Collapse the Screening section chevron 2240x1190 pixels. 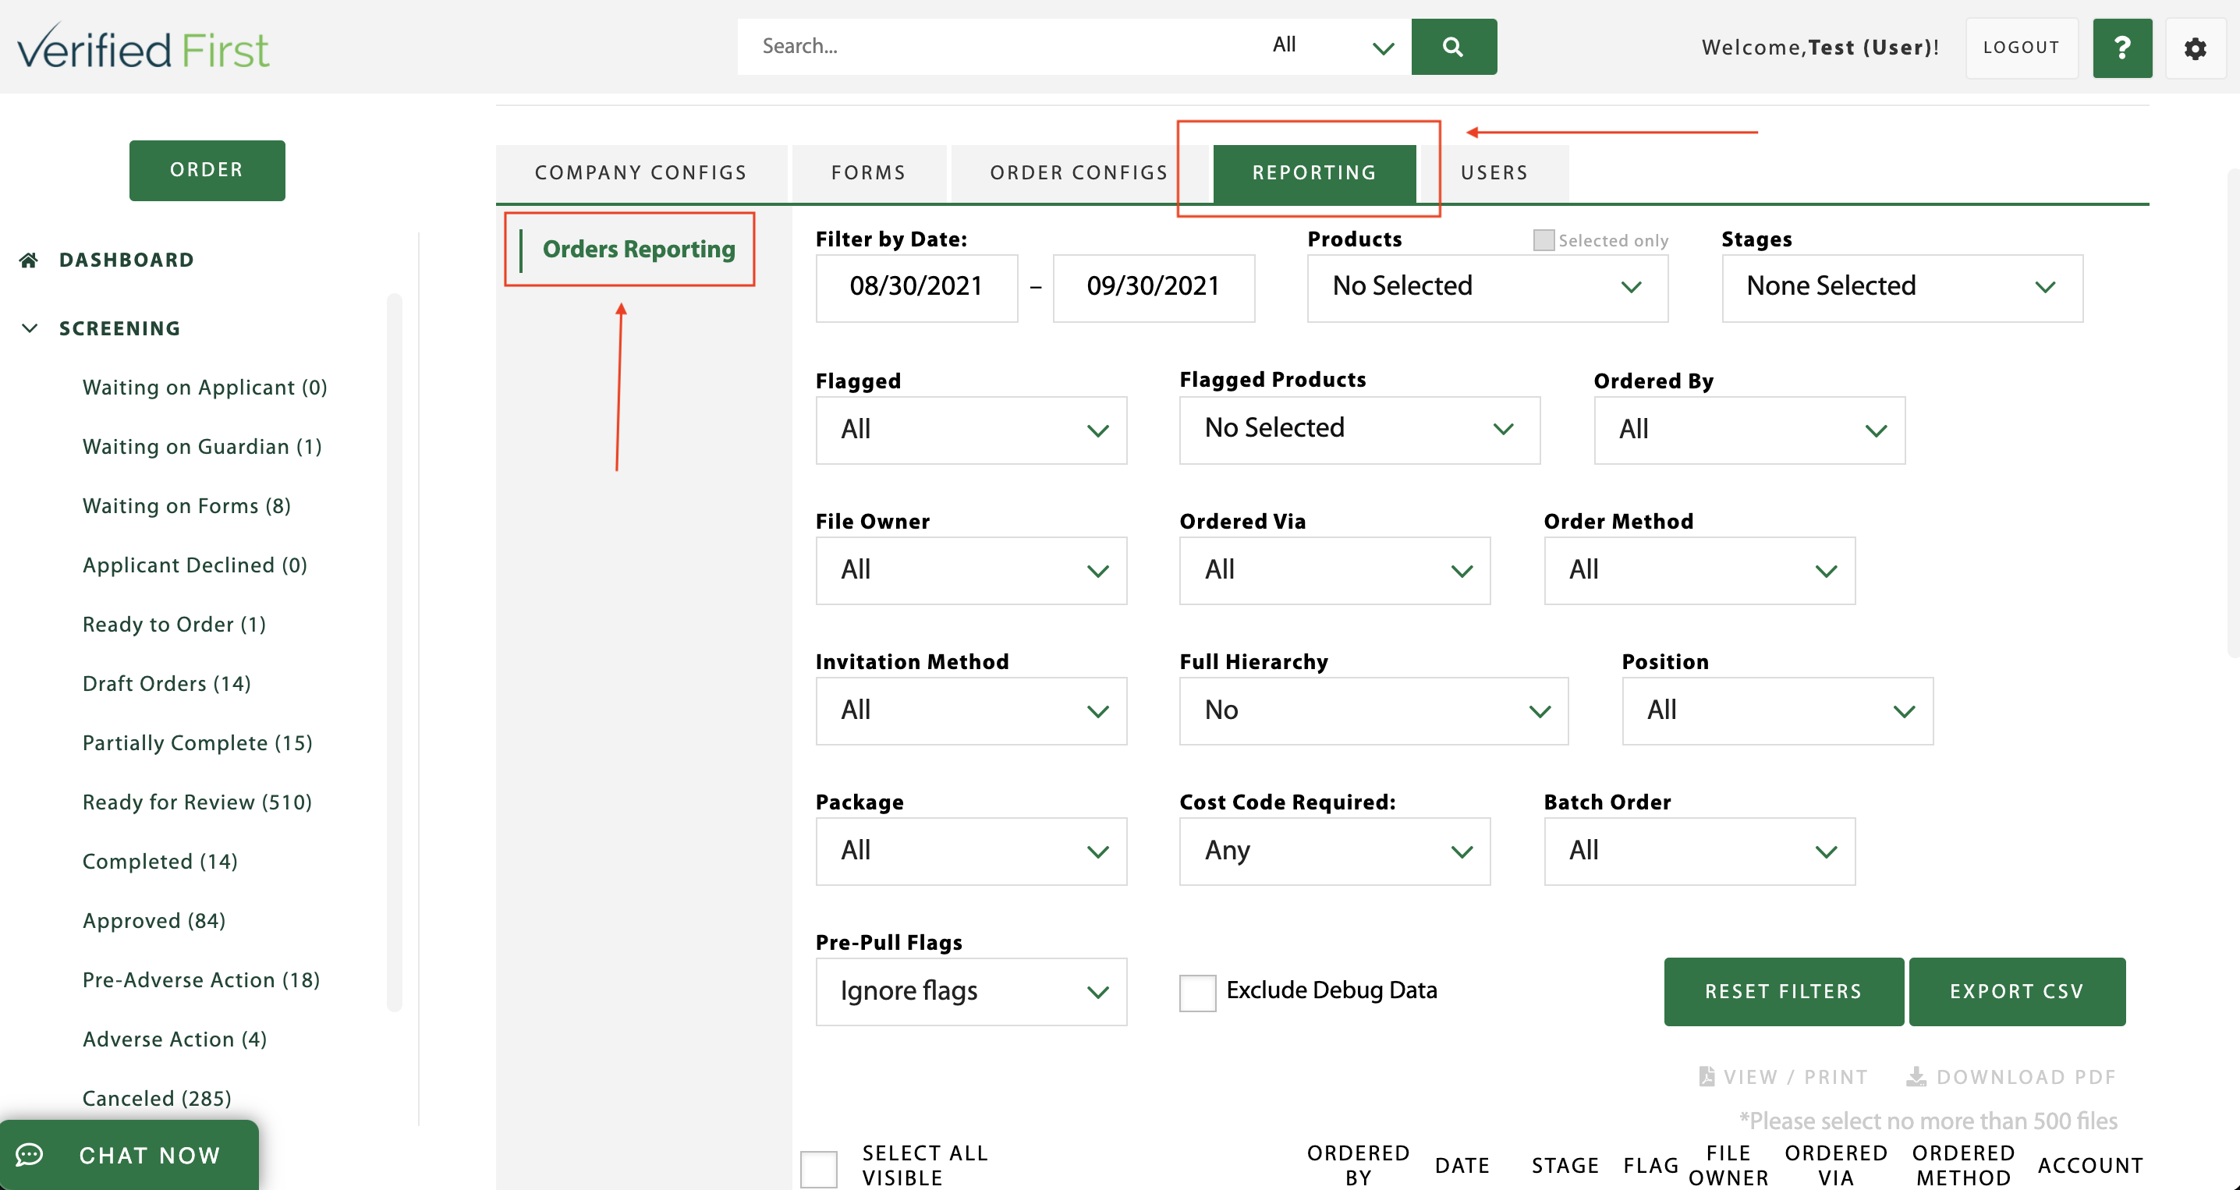(x=30, y=328)
